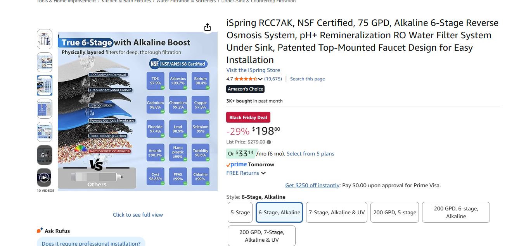Click the share icon above product image

pyautogui.click(x=208, y=27)
